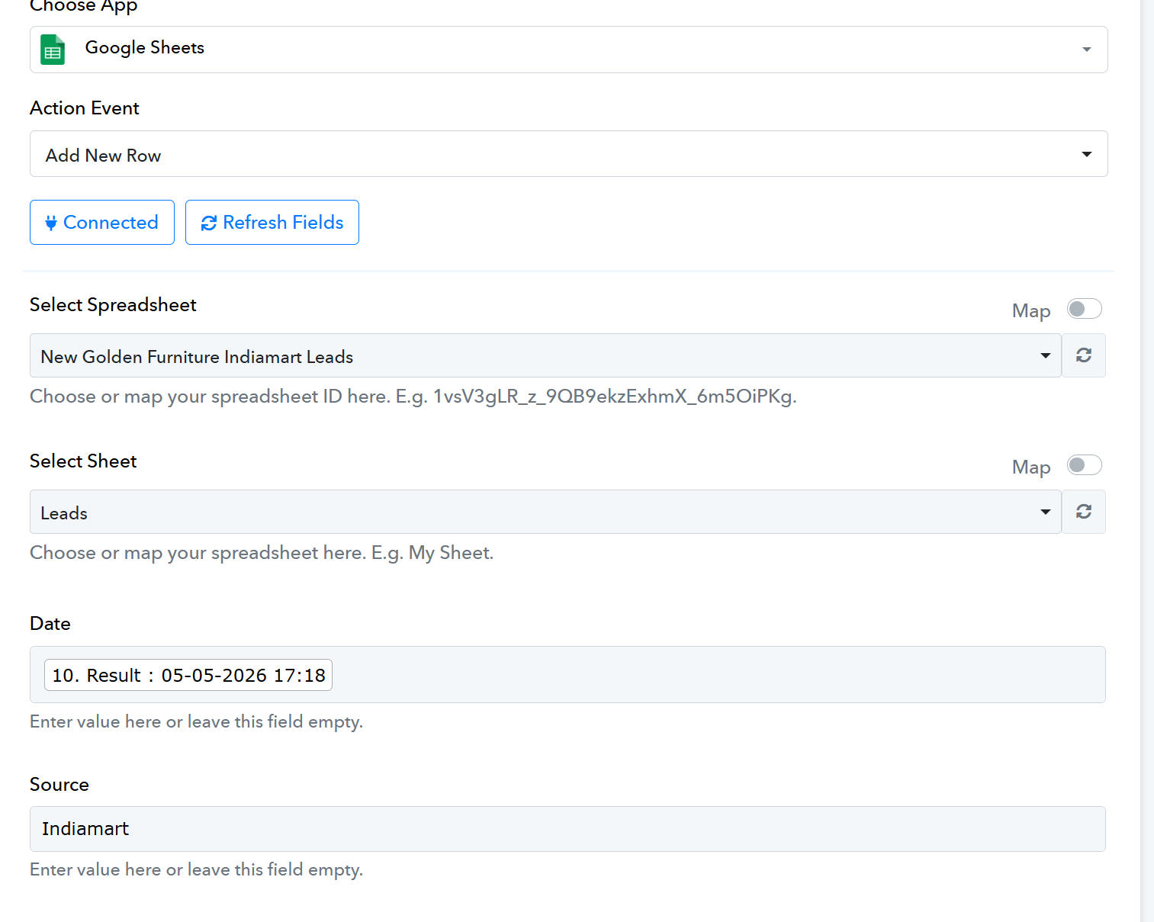Click the hint text under the Source field
Image resolution: width=1154 pixels, height=922 pixels.
coord(196,869)
